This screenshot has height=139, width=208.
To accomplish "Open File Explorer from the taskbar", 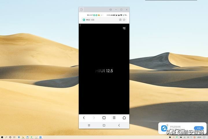I will 23,137.
